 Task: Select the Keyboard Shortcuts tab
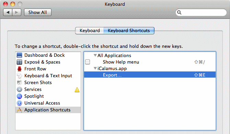(129, 30)
